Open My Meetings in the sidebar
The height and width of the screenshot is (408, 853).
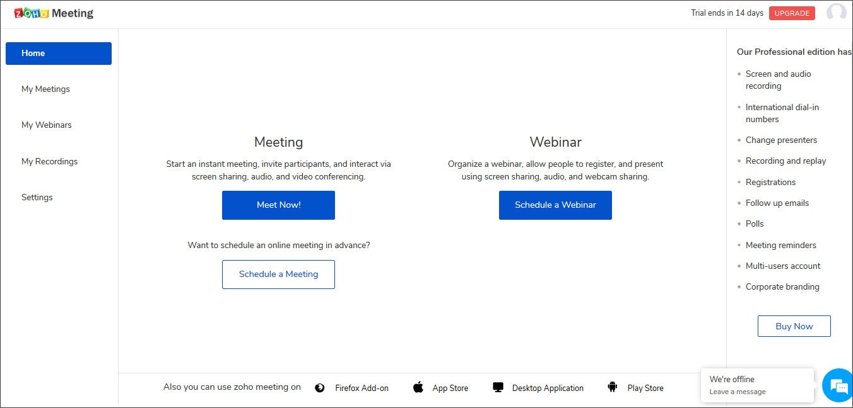click(45, 89)
